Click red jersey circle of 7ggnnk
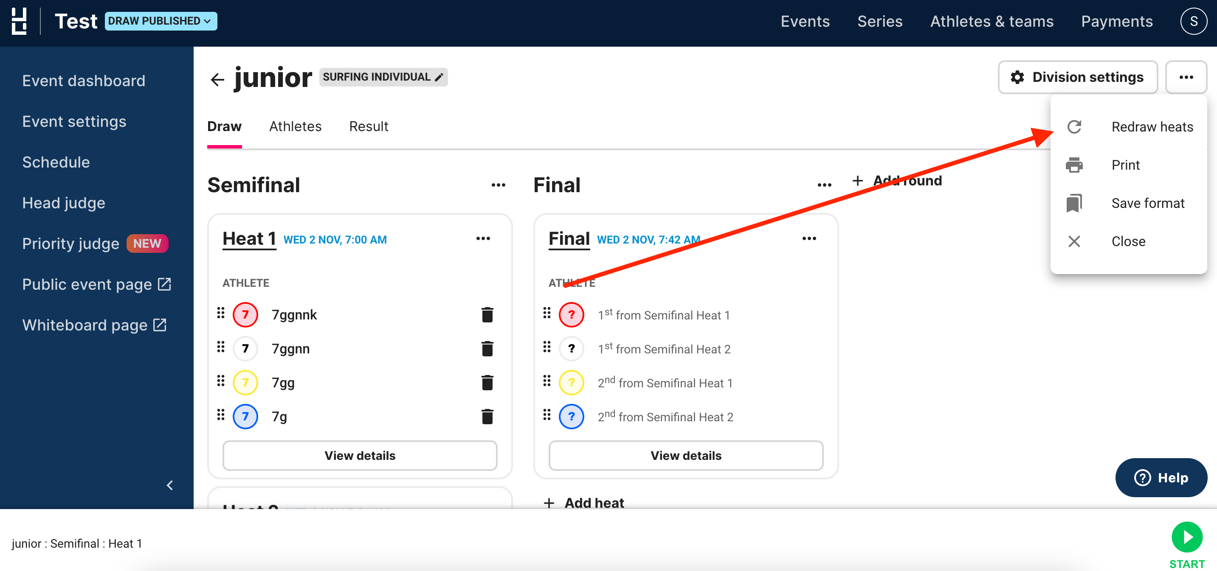 coord(245,315)
